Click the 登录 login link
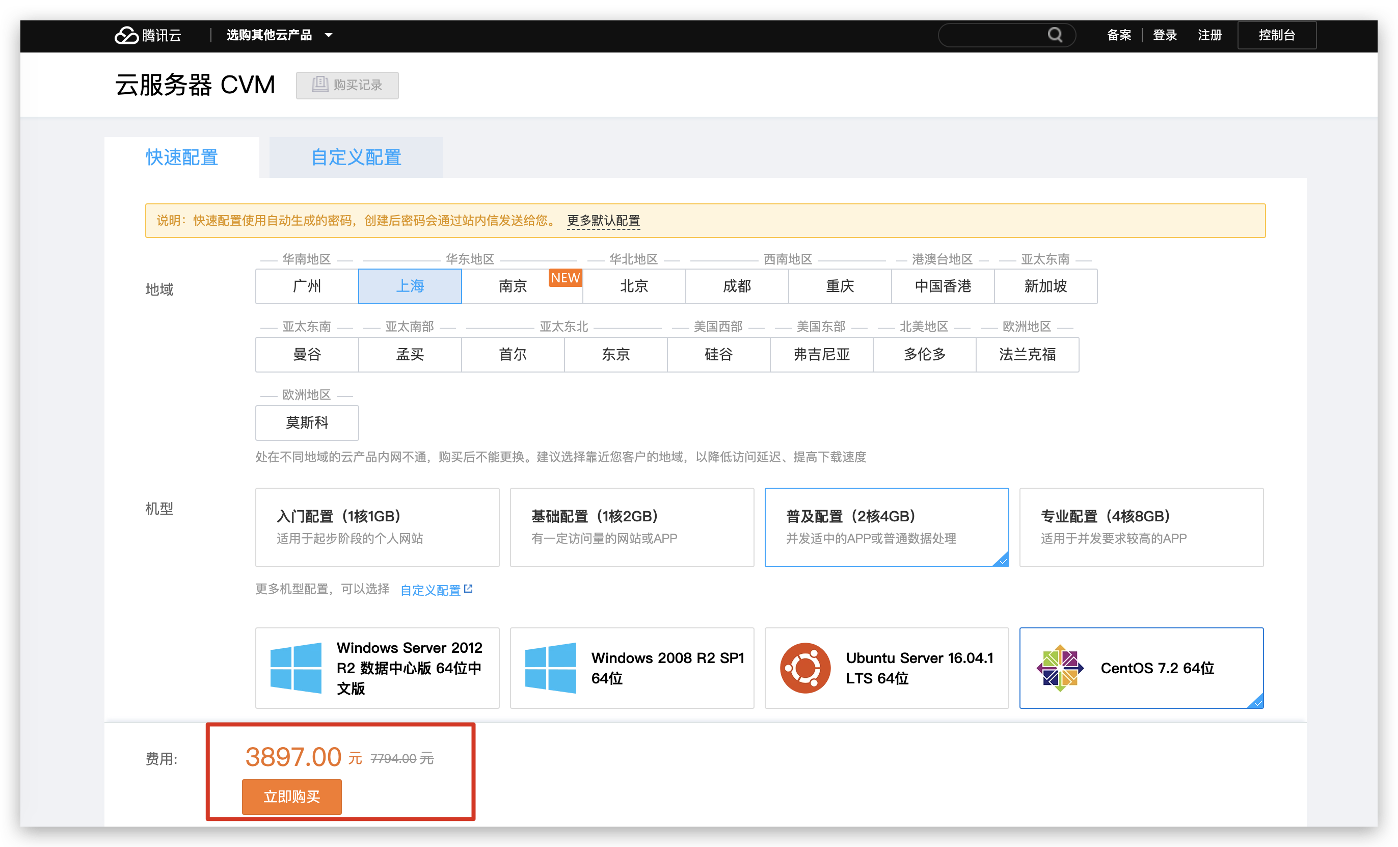The width and height of the screenshot is (1398, 847). [1164, 35]
